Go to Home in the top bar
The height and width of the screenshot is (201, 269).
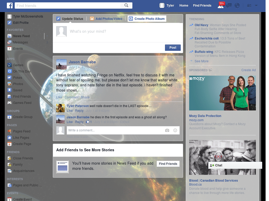pos(184,5)
